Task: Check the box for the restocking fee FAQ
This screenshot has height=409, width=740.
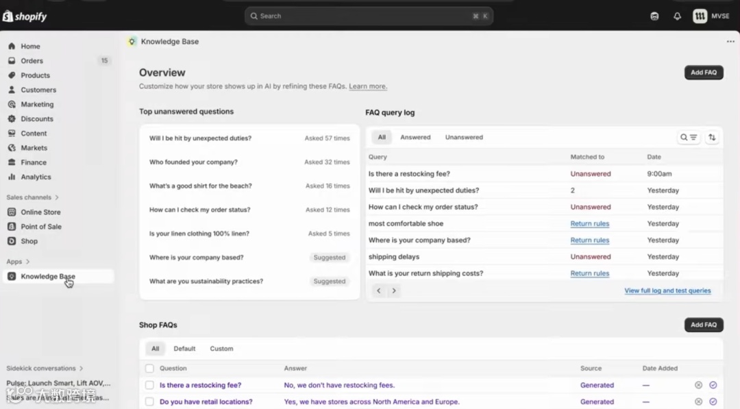Action: pyautogui.click(x=149, y=385)
